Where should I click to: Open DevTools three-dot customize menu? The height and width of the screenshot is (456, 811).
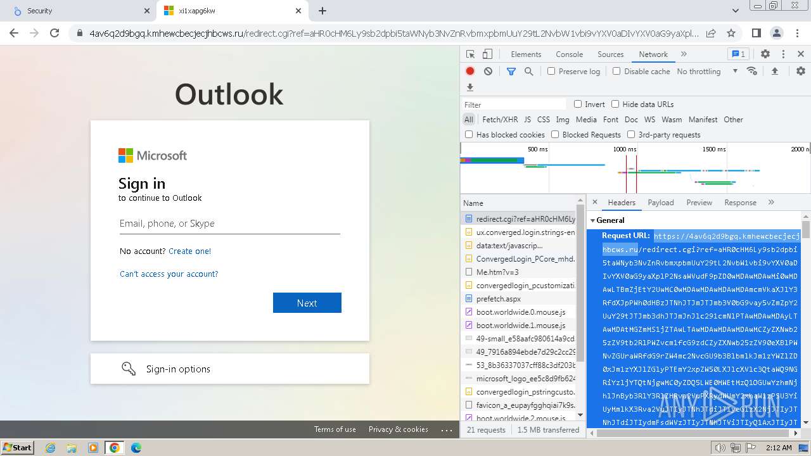point(783,54)
